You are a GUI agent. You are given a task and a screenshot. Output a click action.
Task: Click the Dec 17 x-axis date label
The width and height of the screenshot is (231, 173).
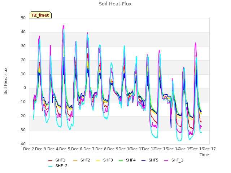(x=209, y=149)
